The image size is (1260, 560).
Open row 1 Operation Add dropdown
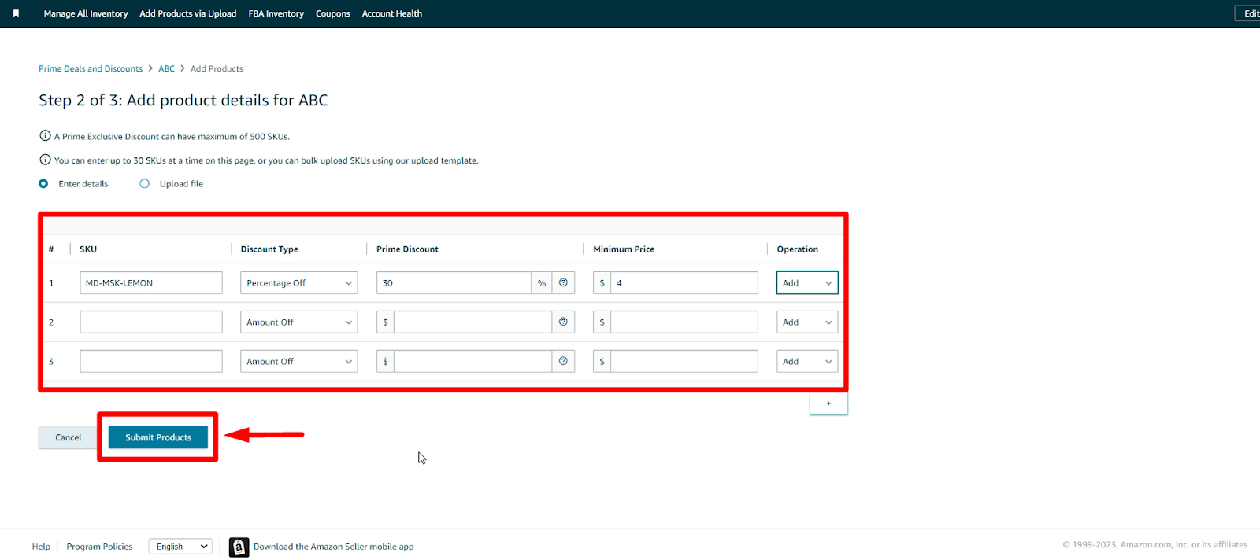(807, 283)
